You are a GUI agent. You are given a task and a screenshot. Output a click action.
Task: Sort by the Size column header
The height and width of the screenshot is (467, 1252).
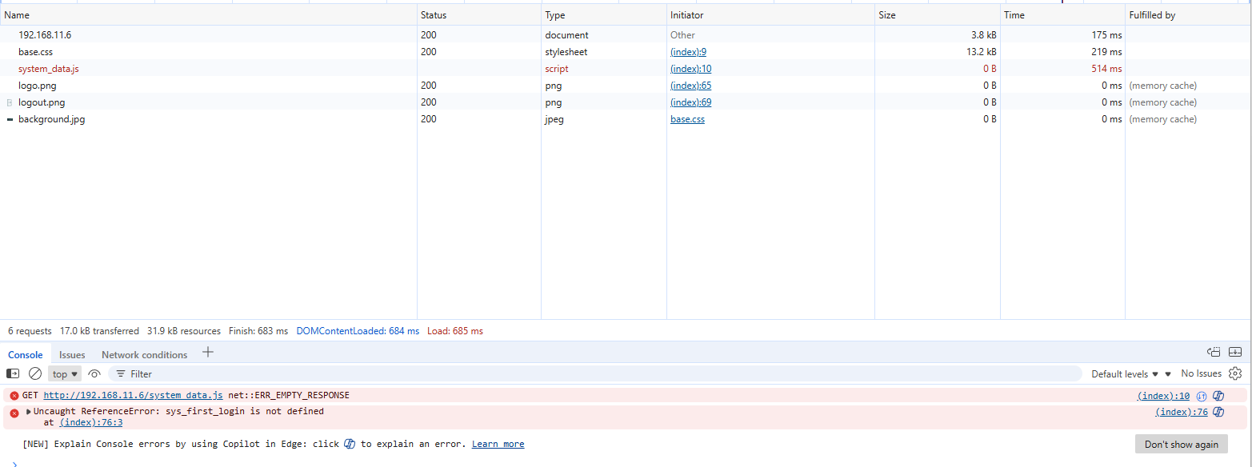pyautogui.click(x=938, y=15)
